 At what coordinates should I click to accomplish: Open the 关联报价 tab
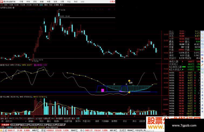[10, 127]
